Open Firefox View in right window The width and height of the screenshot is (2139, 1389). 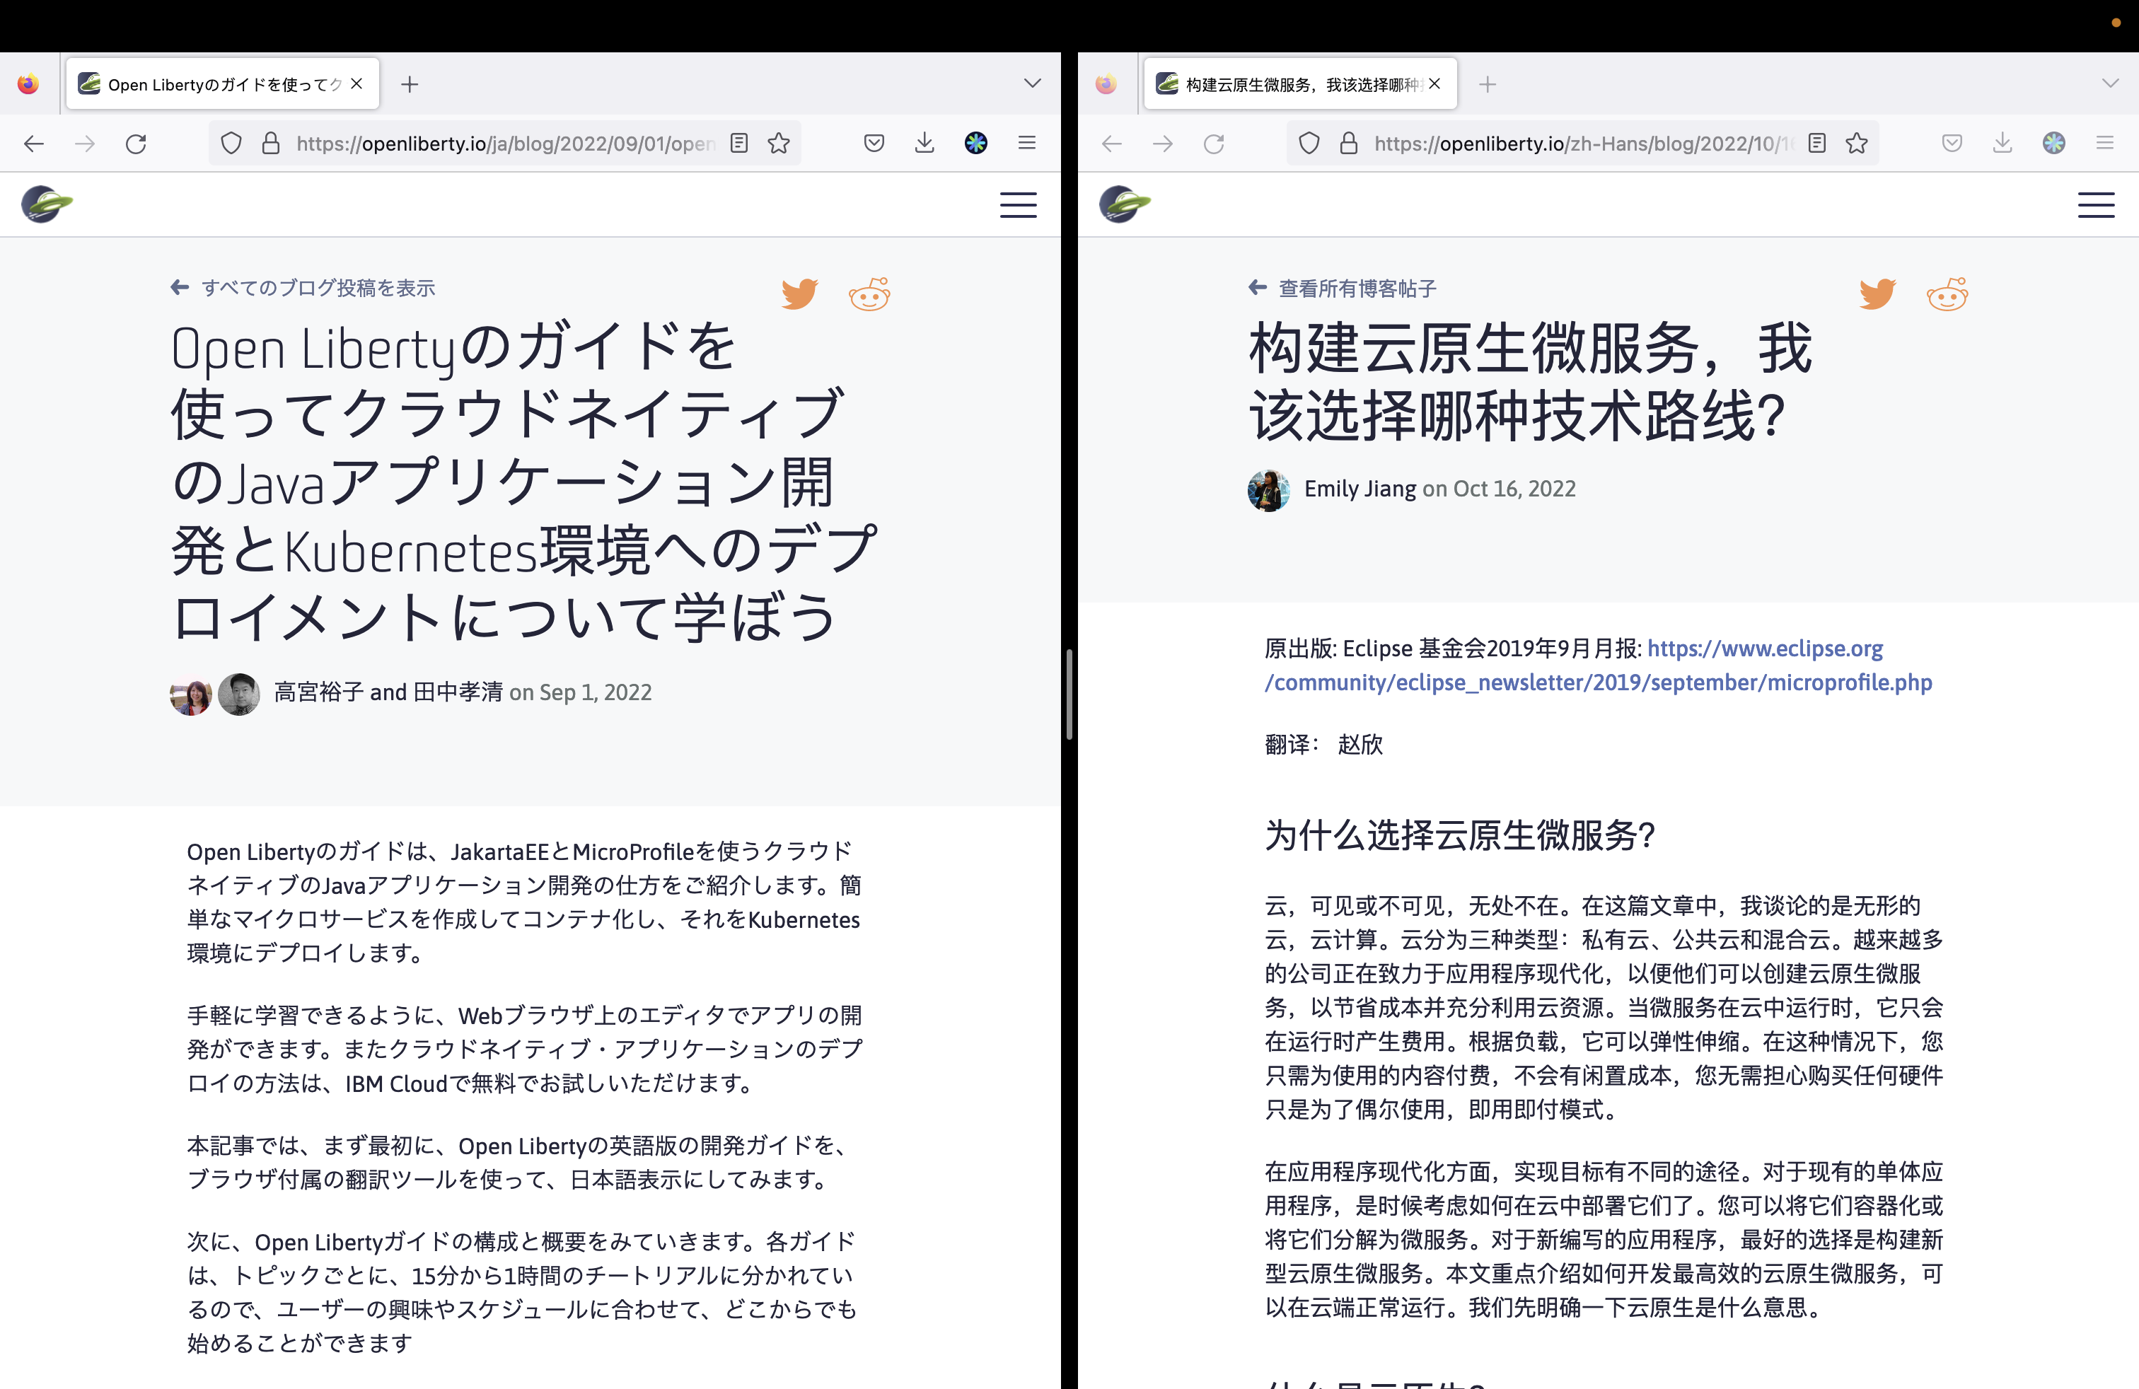click(1106, 84)
